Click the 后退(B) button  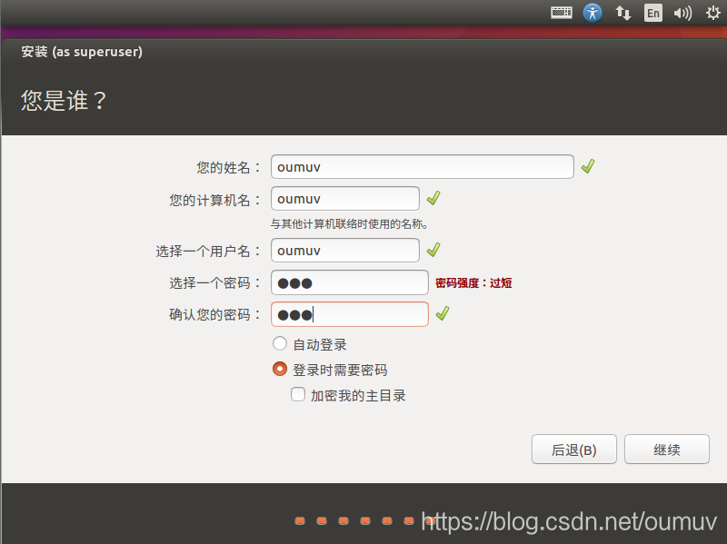(574, 449)
